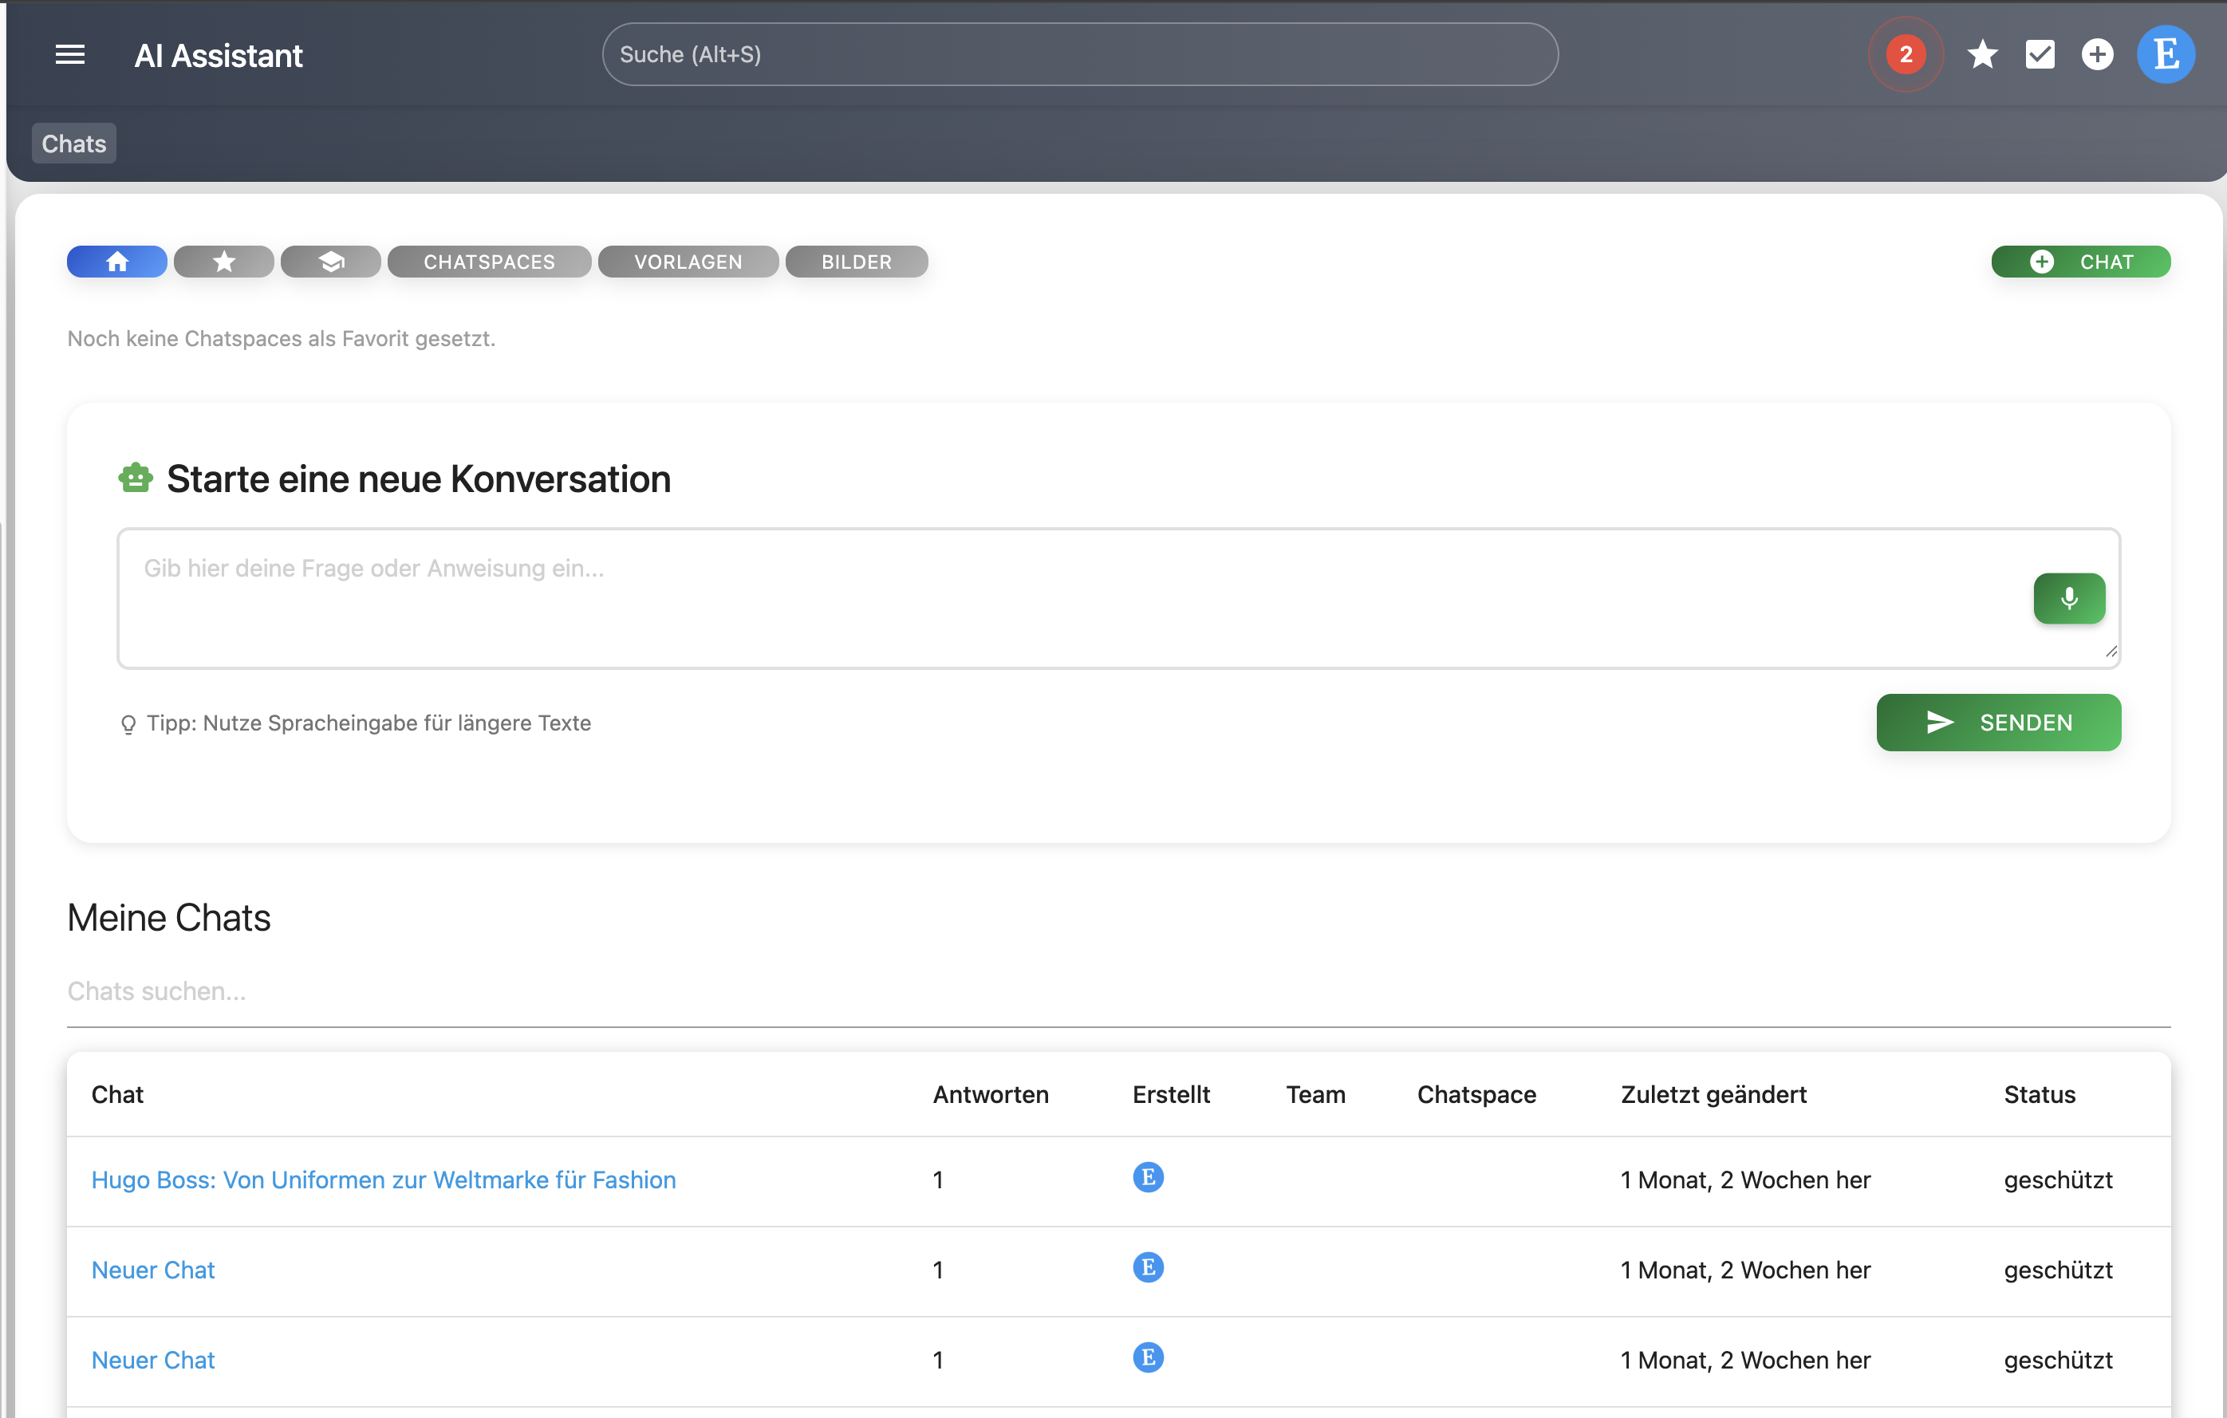Image resolution: width=2227 pixels, height=1418 pixels.
Task: Switch to the favorites star tab
Action: (224, 262)
